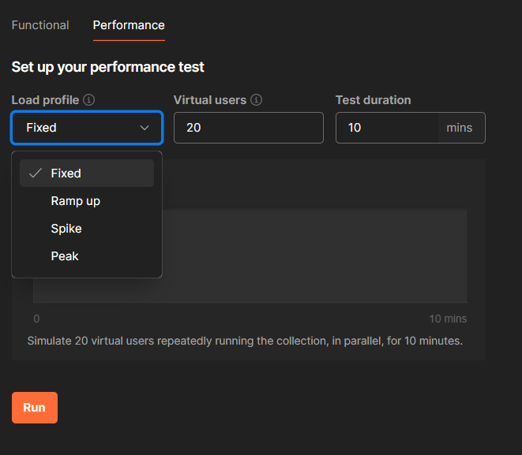Show Load profile info tooltip icon
This screenshot has width=522, height=455.
point(89,99)
